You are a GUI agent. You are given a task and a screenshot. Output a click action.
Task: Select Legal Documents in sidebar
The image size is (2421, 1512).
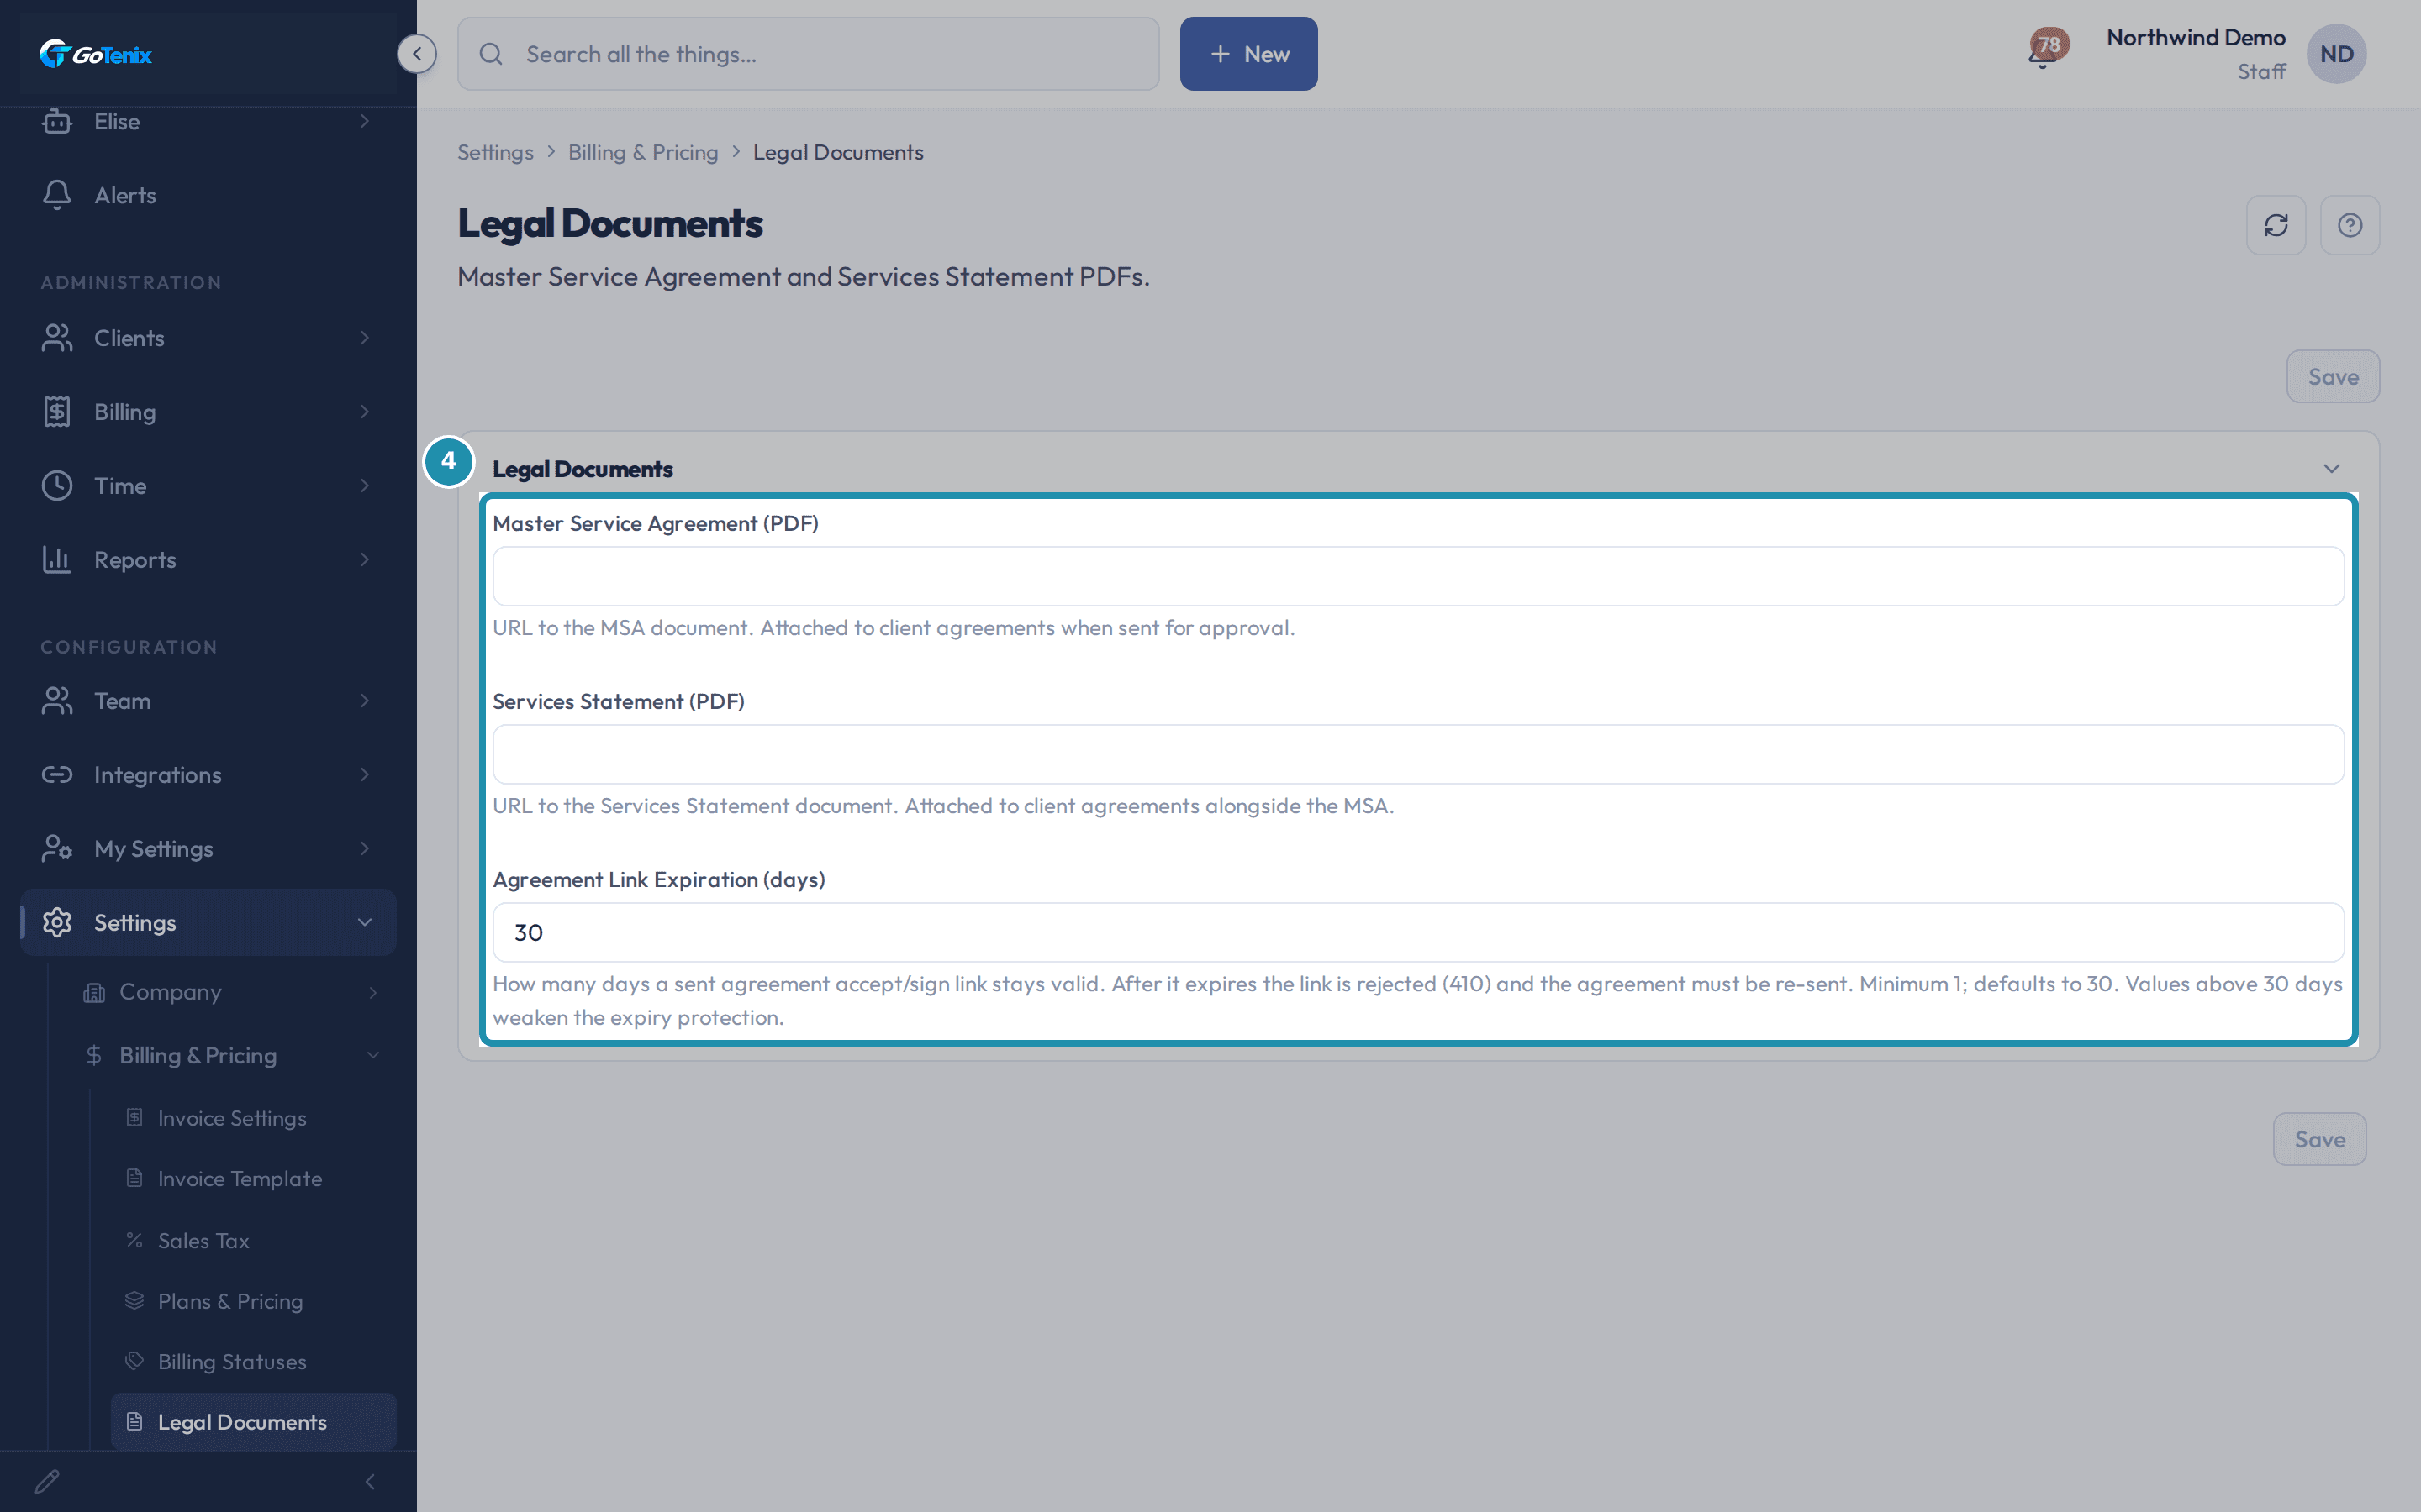tap(254, 1422)
